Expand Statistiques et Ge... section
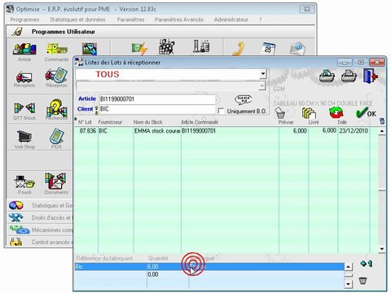391x293 pixels. (40, 205)
